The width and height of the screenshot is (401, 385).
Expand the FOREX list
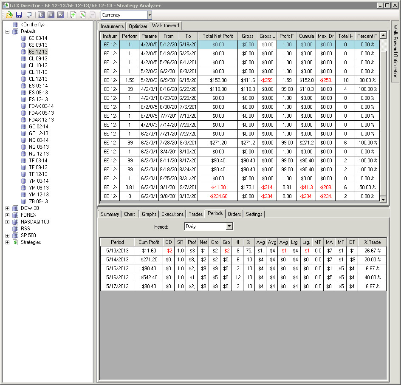coord(7,215)
